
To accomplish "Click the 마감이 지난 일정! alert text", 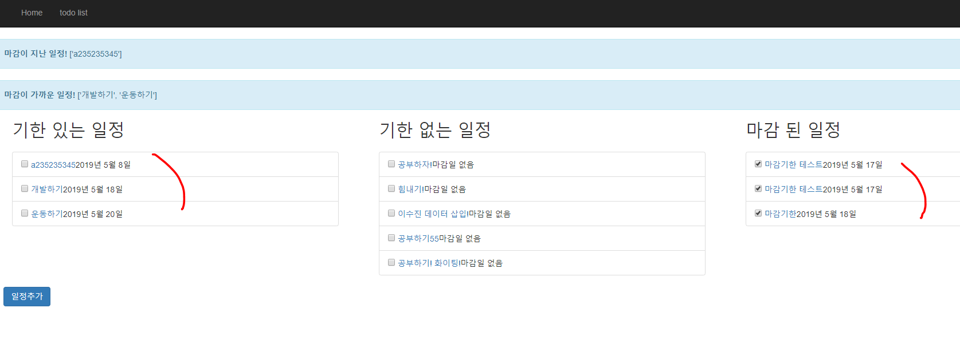I will 36,54.
